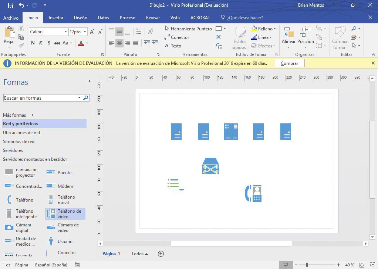Toggle underline S formatting
378x269 pixels.
pyautogui.click(x=49, y=43)
